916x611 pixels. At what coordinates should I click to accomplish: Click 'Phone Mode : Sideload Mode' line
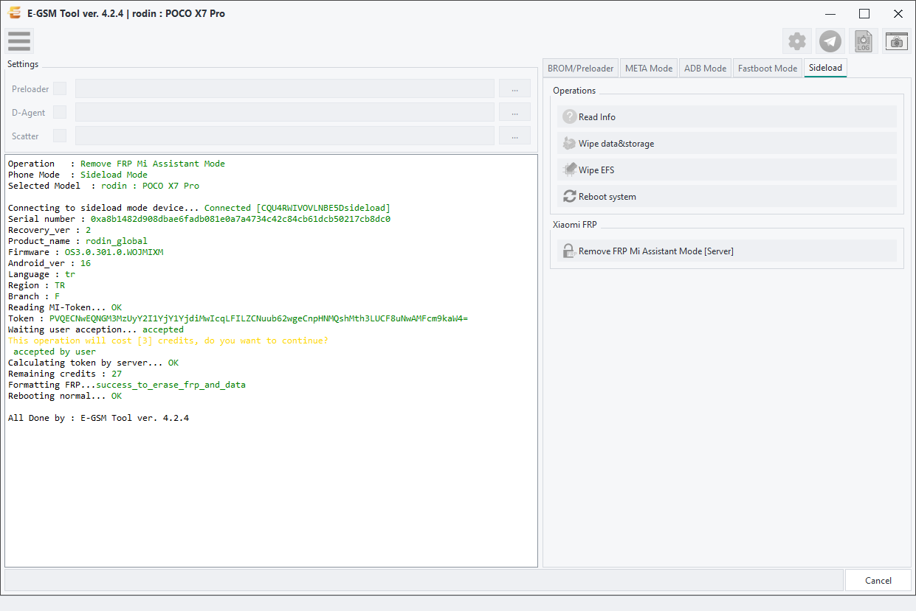click(x=78, y=175)
